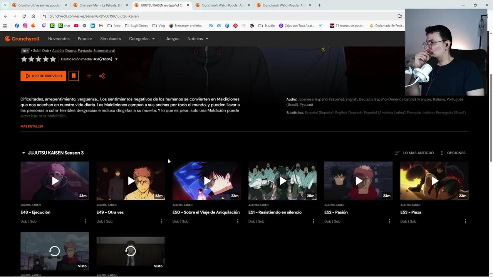493x277 pixels.
Task: Play episode E52 - Pasión
Action: tap(358, 181)
